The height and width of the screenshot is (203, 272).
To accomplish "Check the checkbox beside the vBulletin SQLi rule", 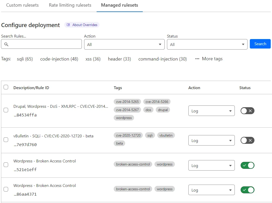I will pos(6,139).
